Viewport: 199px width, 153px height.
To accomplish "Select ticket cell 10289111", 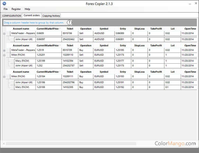I will tap(70, 76).
